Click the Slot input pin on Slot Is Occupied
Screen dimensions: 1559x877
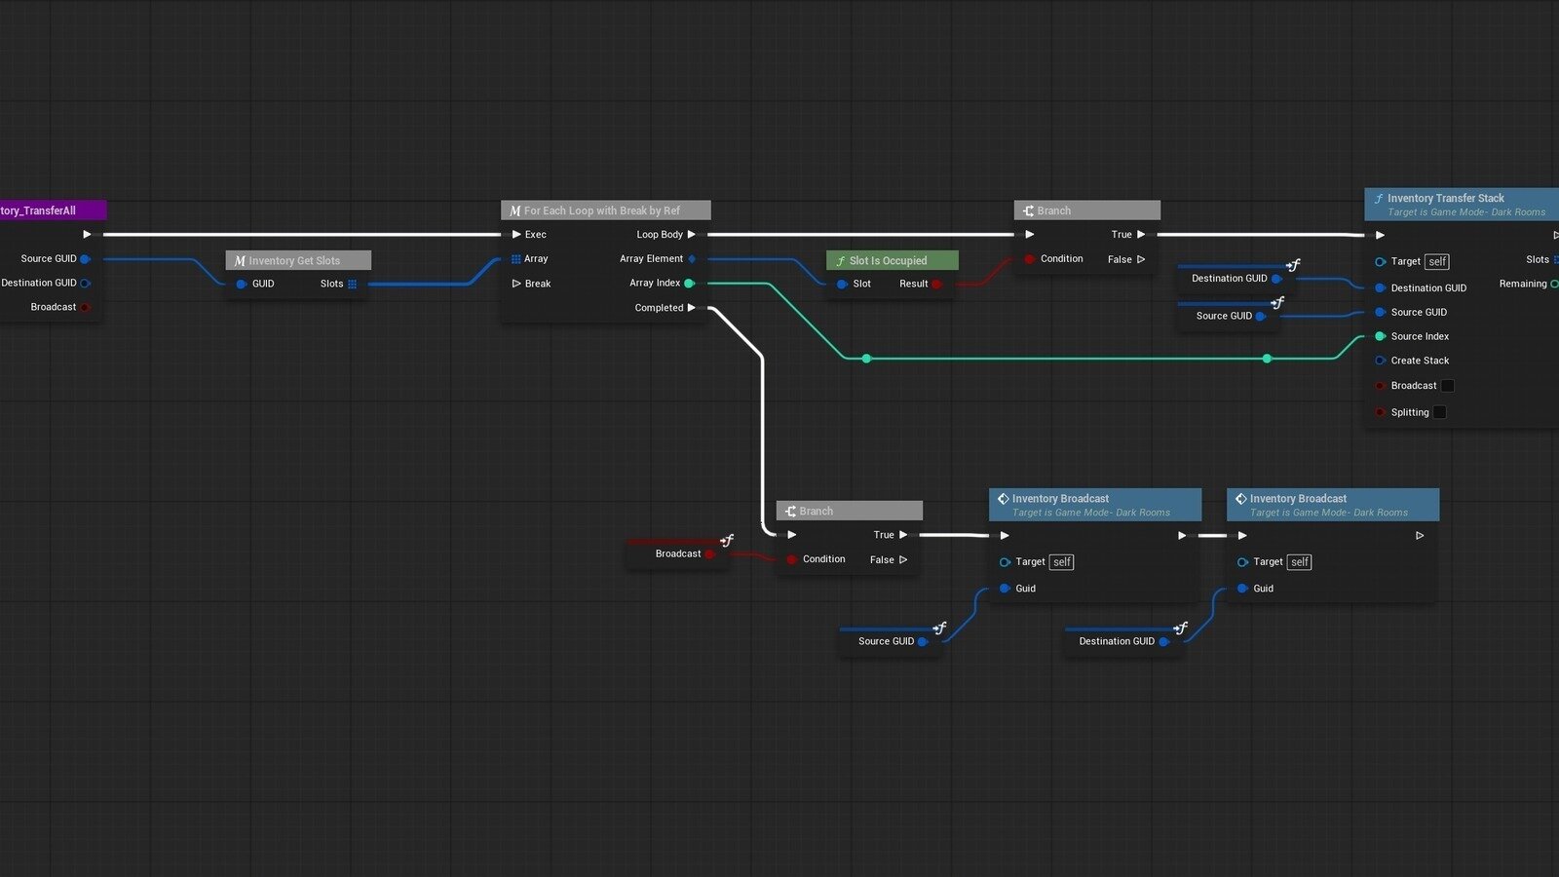[x=842, y=285]
